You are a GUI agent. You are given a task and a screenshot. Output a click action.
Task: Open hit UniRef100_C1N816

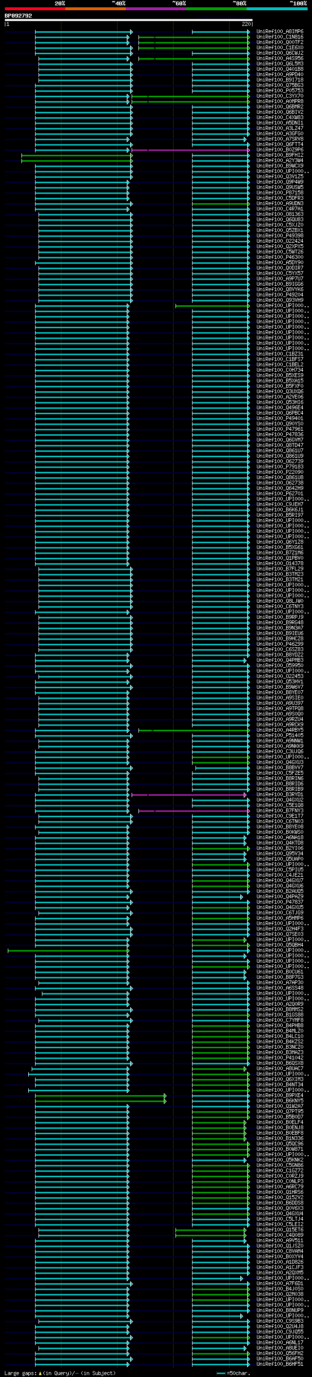click(280, 37)
